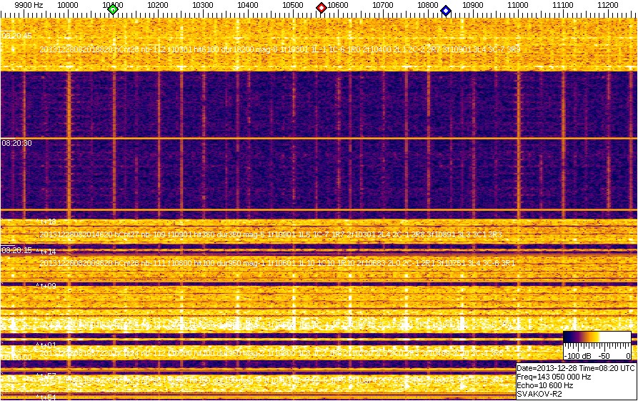Viewport: 638px width, 401px height.
Task: Click the green diamond frequency marker
Action: click(112, 9)
